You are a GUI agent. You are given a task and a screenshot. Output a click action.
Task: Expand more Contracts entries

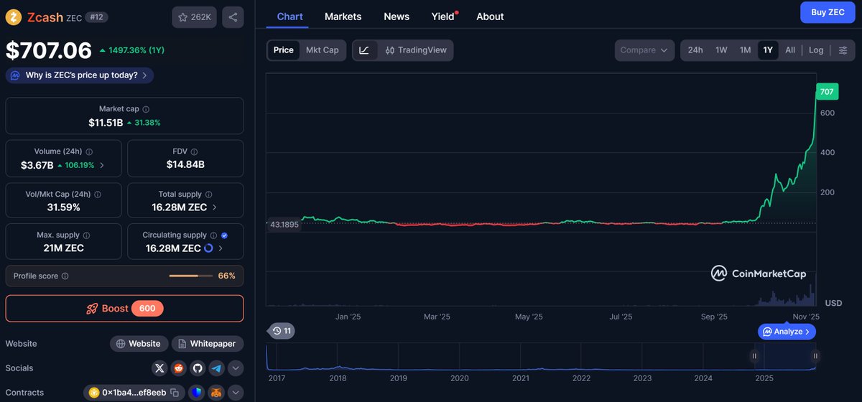(x=235, y=393)
